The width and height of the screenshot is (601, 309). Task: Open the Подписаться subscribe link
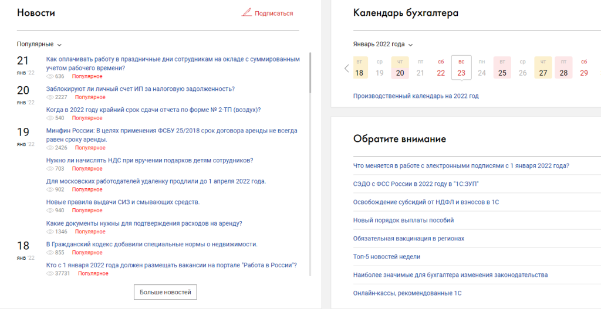pos(274,13)
